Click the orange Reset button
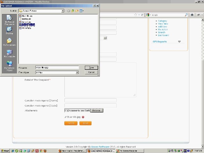The width and height of the screenshot is (204, 153). (x=71, y=123)
